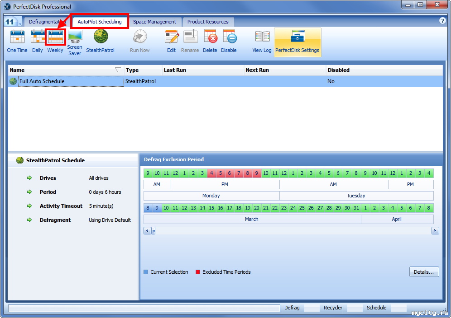Sort by Disabled column header
The image size is (451, 318).
384,70
